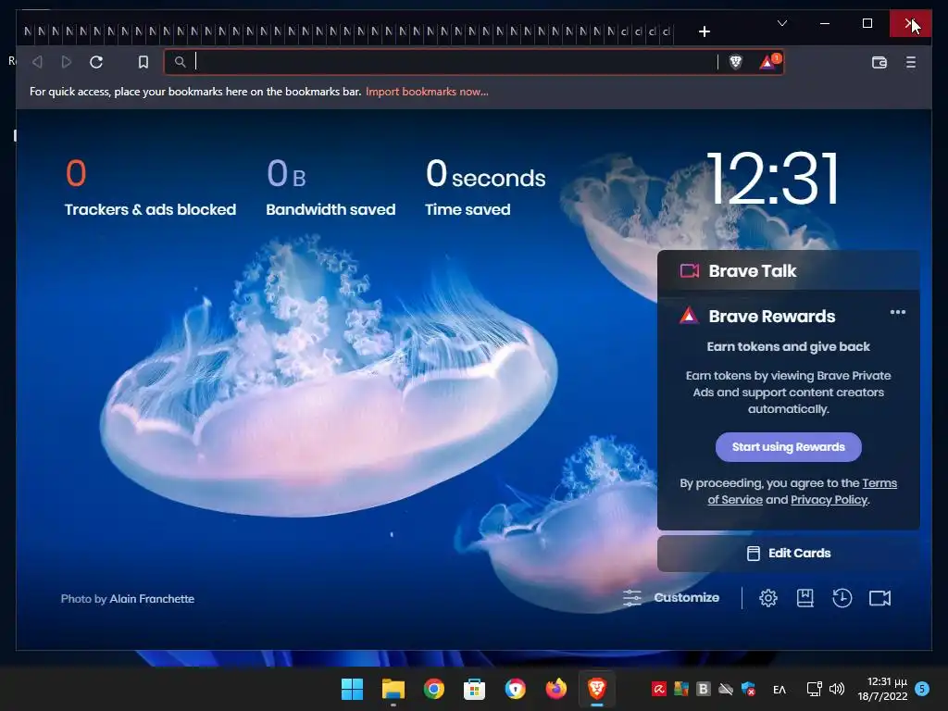Expand the tab search dropdown arrow
This screenshot has height=711, width=948.
781,23
